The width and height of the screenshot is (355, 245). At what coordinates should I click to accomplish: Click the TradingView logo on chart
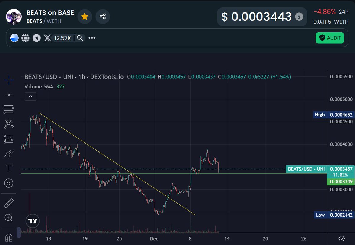point(32,221)
